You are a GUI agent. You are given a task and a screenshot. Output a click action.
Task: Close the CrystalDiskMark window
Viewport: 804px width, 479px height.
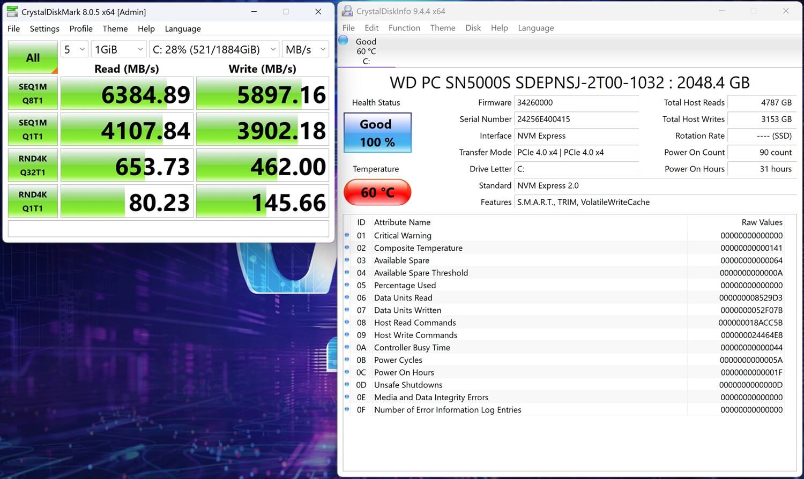318,11
